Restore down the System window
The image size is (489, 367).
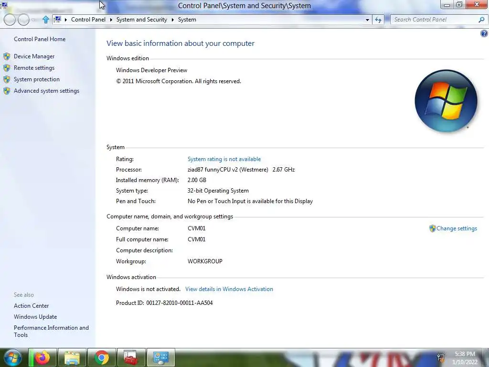pos(459,4)
